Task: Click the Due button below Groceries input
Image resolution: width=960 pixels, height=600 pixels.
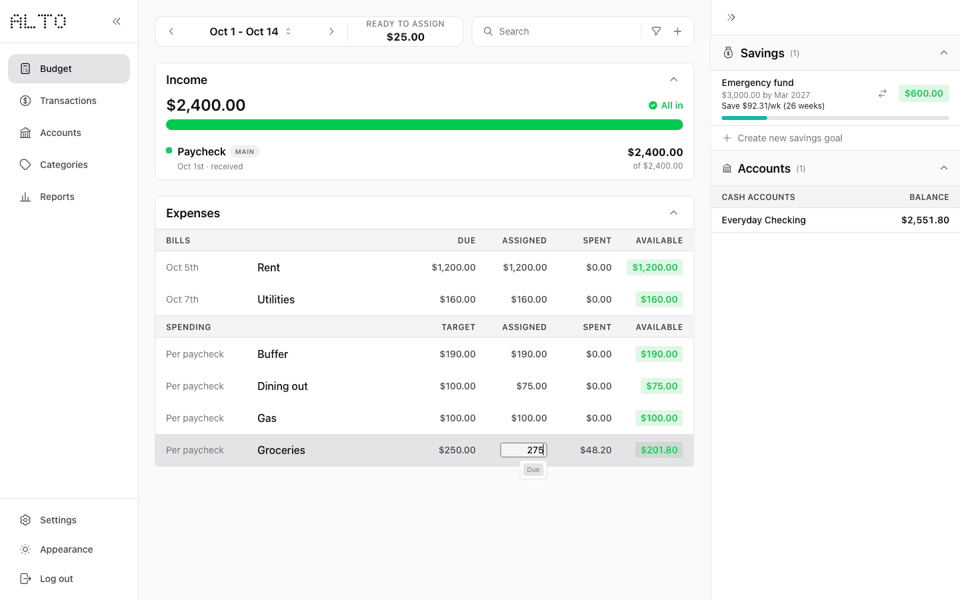Action: [533, 470]
